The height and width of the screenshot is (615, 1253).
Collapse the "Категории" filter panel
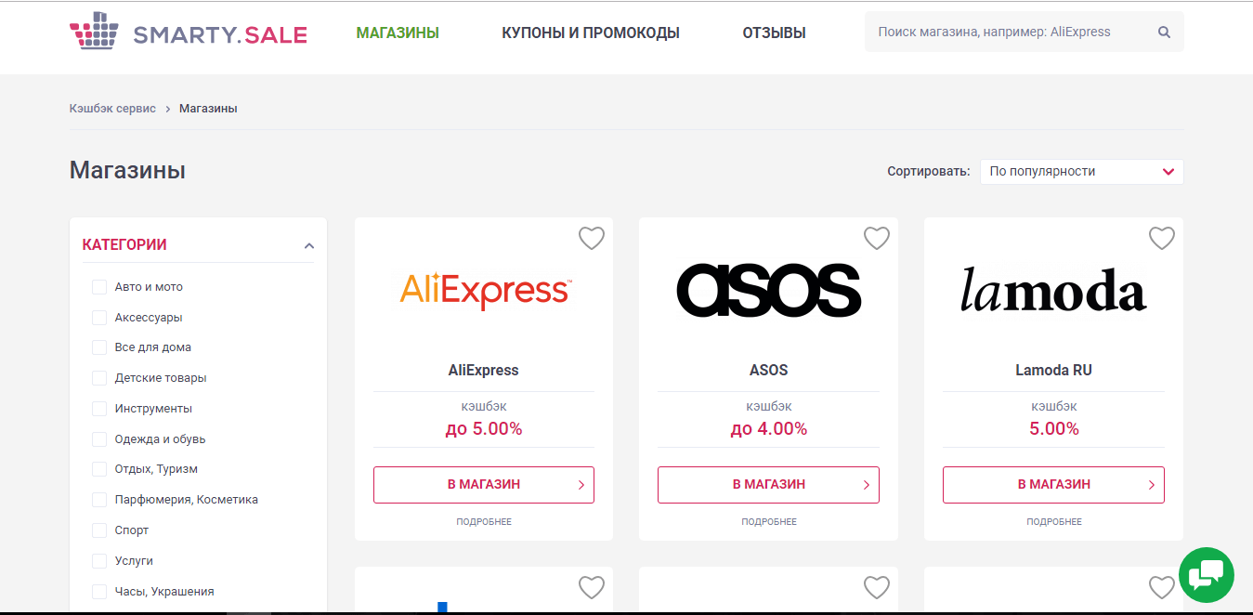309,246
